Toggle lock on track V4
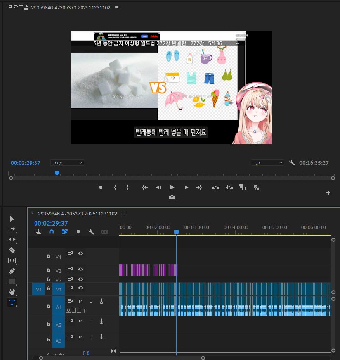The image size is (340, 360). pos(49,256)
